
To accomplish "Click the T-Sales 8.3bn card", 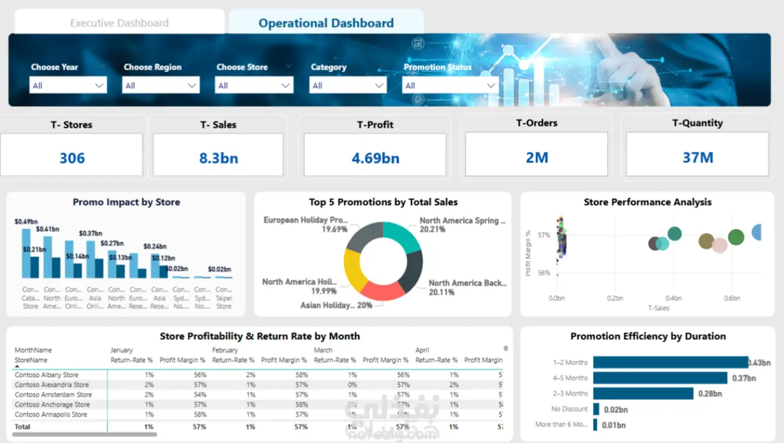I will tap(218, 155).
